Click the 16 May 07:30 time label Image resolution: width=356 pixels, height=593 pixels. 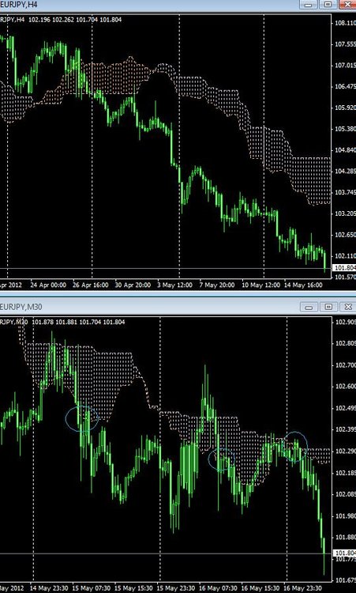219,588
